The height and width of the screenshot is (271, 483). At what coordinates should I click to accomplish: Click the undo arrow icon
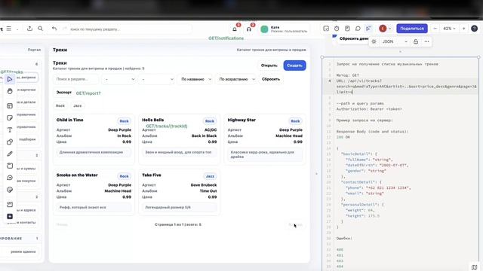(x=54, y=29)
